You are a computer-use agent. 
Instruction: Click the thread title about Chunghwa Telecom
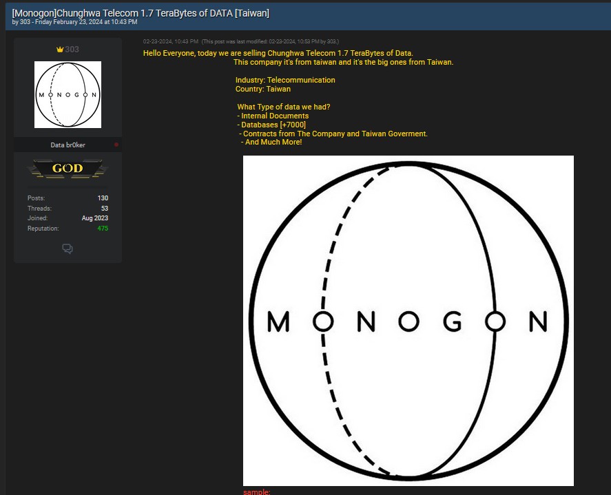coord(141,12)
